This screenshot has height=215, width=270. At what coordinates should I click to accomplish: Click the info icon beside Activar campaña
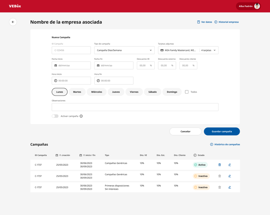[x=81, y=116]
